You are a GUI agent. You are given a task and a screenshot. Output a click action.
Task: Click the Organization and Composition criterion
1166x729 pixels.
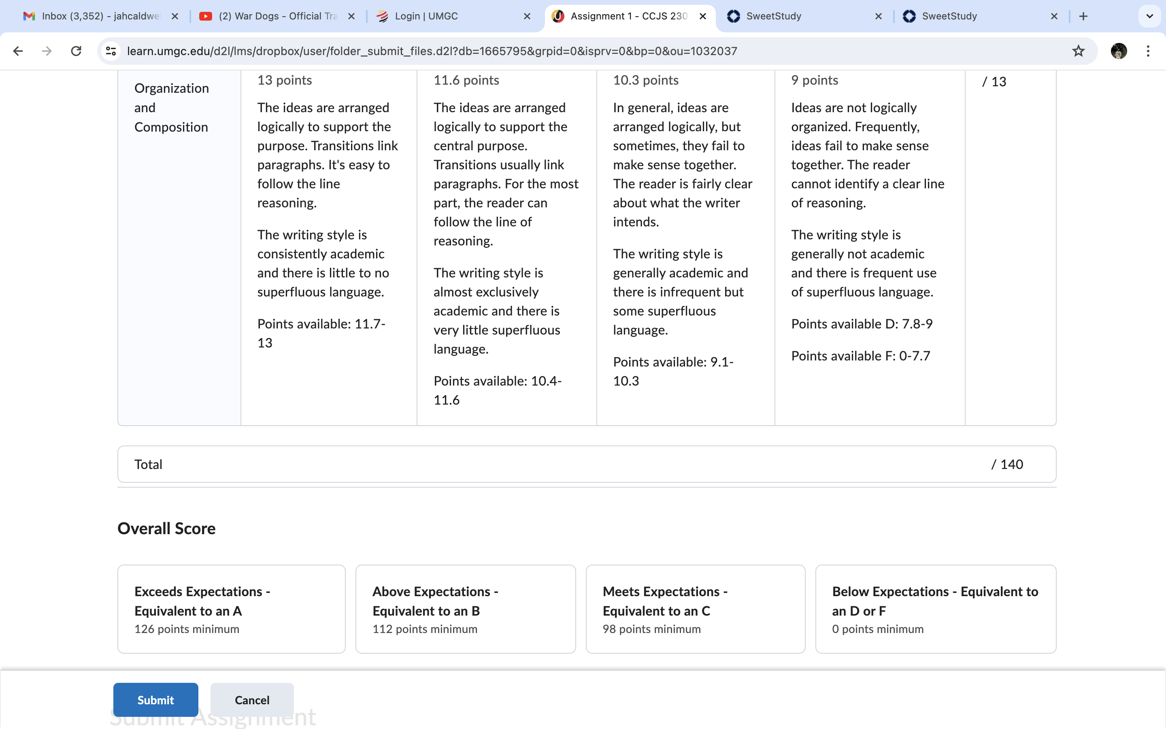click(172, 107)
